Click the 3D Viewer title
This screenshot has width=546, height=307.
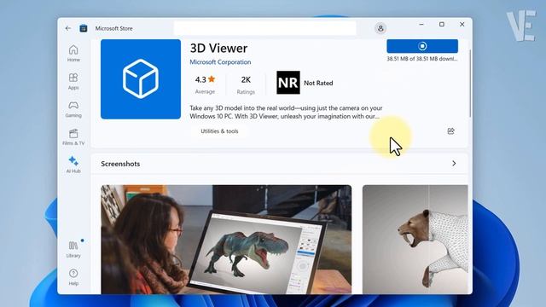tap(218, 48)
